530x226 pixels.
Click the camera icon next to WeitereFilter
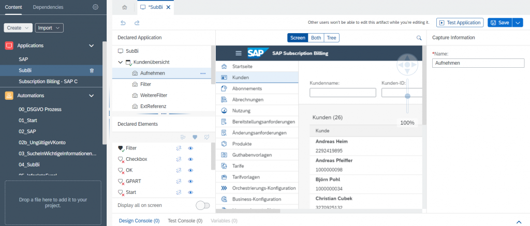[x=135, y=95]
